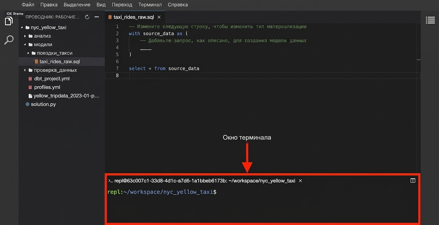Open the Вид menu
Screen dimensions: 439x225
(x=101, y=5)
